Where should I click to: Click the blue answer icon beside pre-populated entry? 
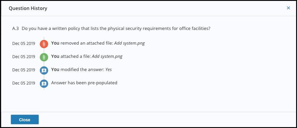pyautogui.click(x=44, y=84)
